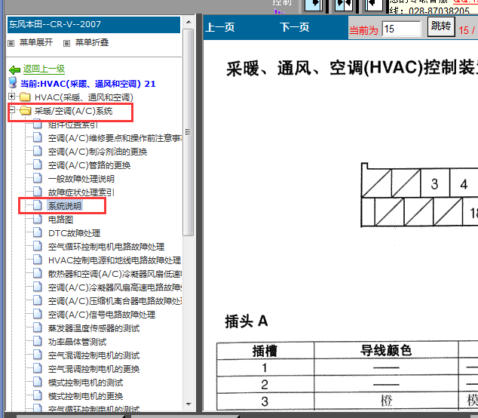Click table cell with slot number 1

coord(265,368)
